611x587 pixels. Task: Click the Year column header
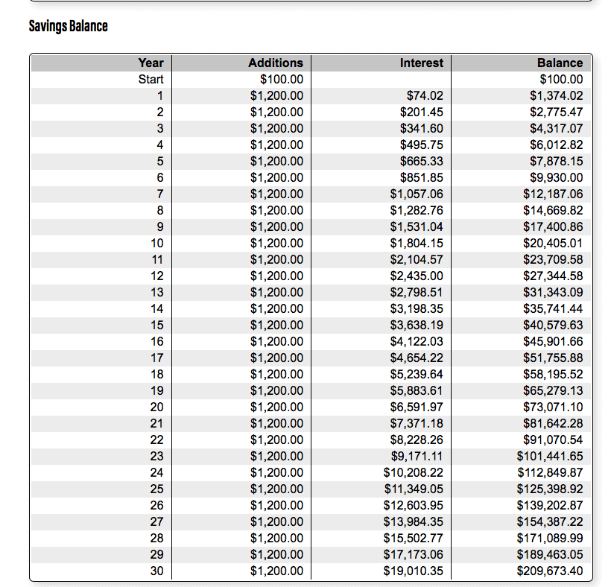coord(151,63)
